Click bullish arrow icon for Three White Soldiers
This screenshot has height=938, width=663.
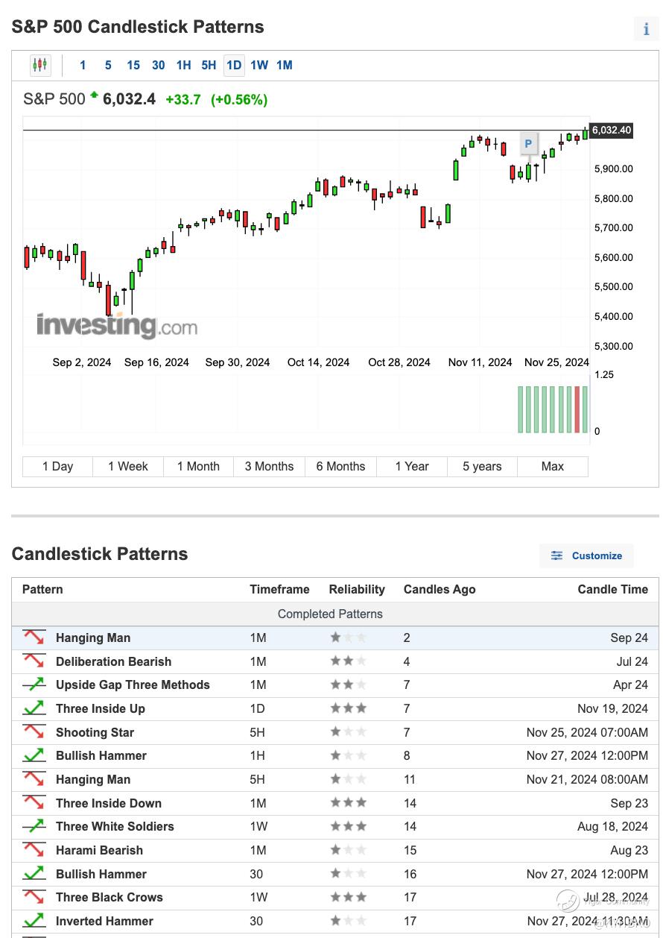[x=34, y=826]
